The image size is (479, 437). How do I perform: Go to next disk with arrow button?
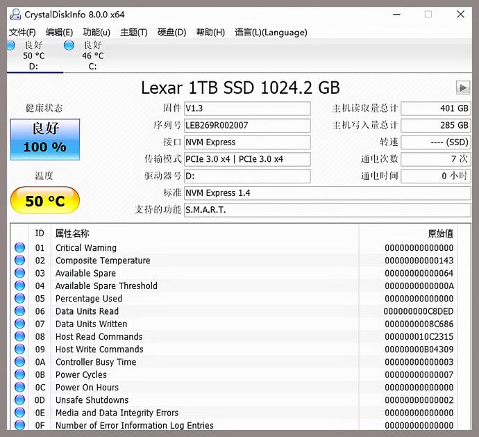click(x=463, y=88)
